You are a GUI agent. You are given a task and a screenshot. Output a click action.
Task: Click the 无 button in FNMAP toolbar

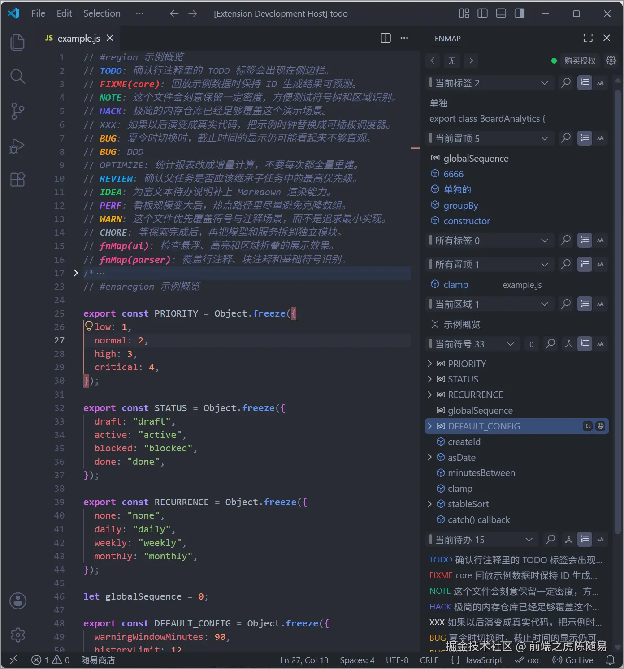tap(452, 60)
